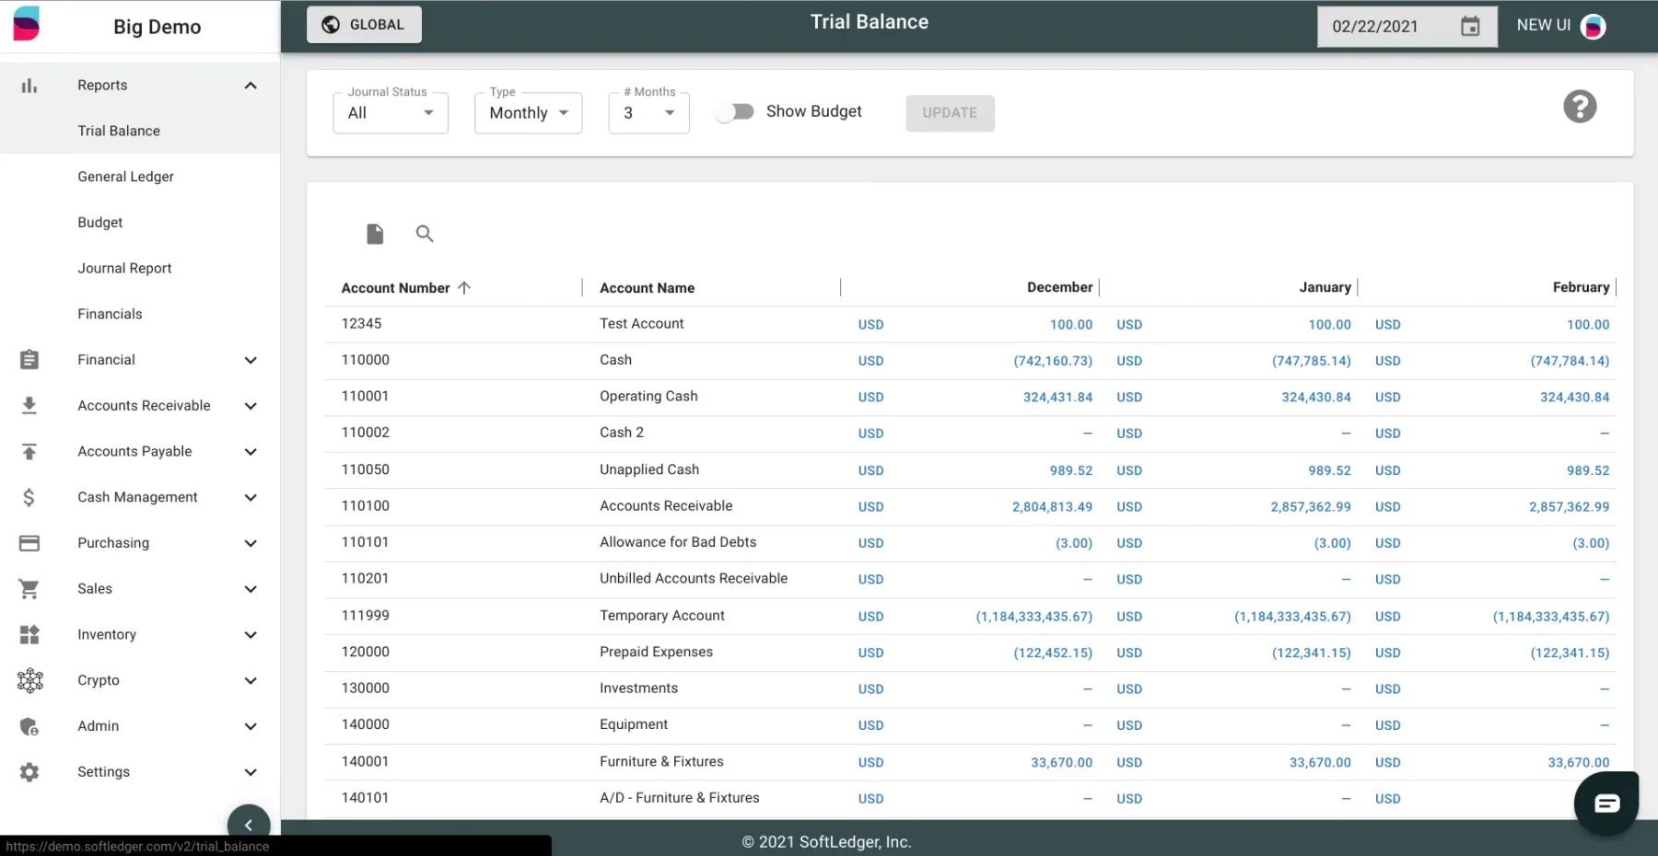Click Allowance for Bad Debts January (3.00)
The height and width of the screenshot is (856, 1658).
click(1332, 543)
